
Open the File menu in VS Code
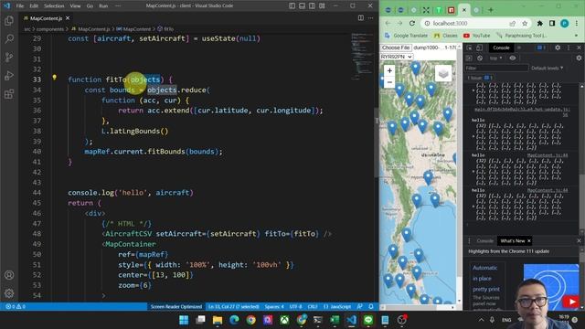[x=20, y=6]
